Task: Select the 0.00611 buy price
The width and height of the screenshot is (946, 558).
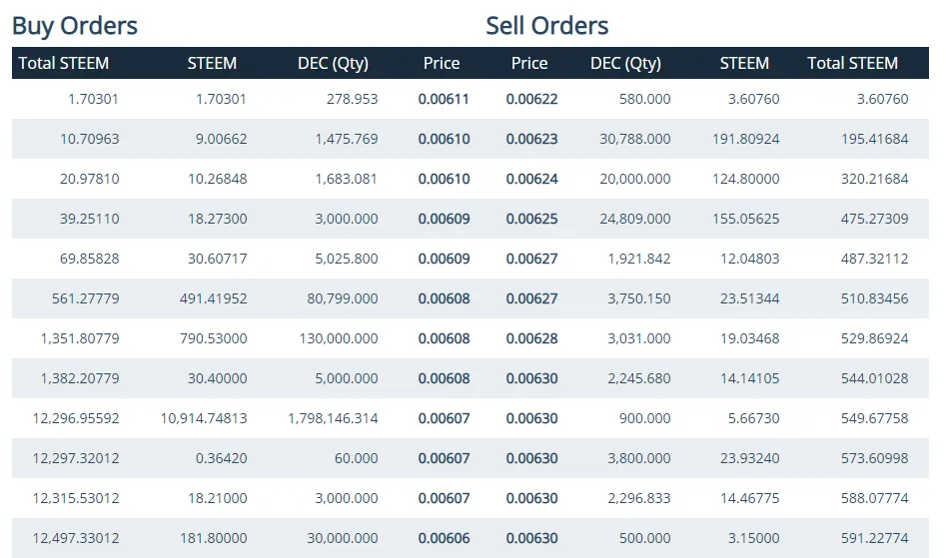Action: [x=444, y=99]
